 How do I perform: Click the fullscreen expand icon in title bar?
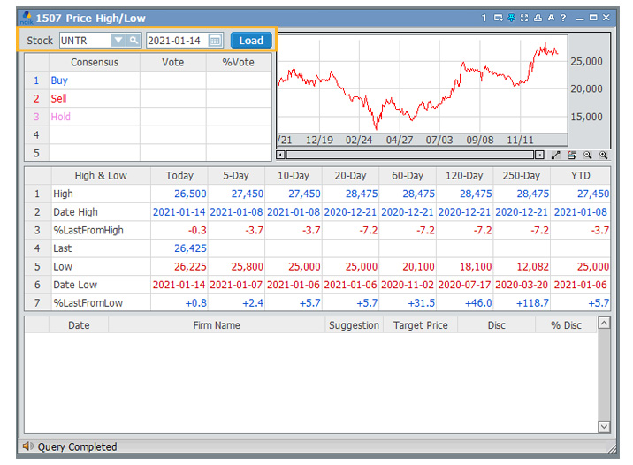524,18
